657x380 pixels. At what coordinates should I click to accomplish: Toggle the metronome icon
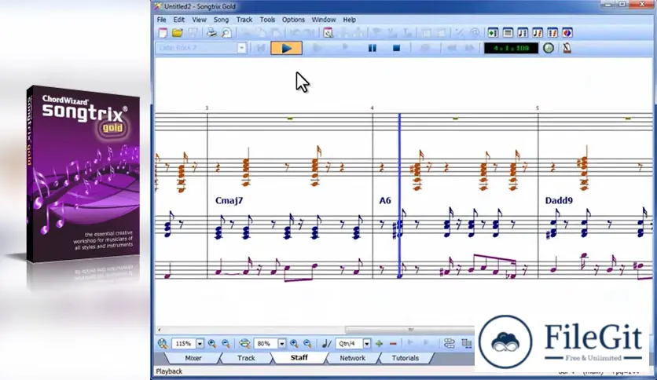point(567,48)
